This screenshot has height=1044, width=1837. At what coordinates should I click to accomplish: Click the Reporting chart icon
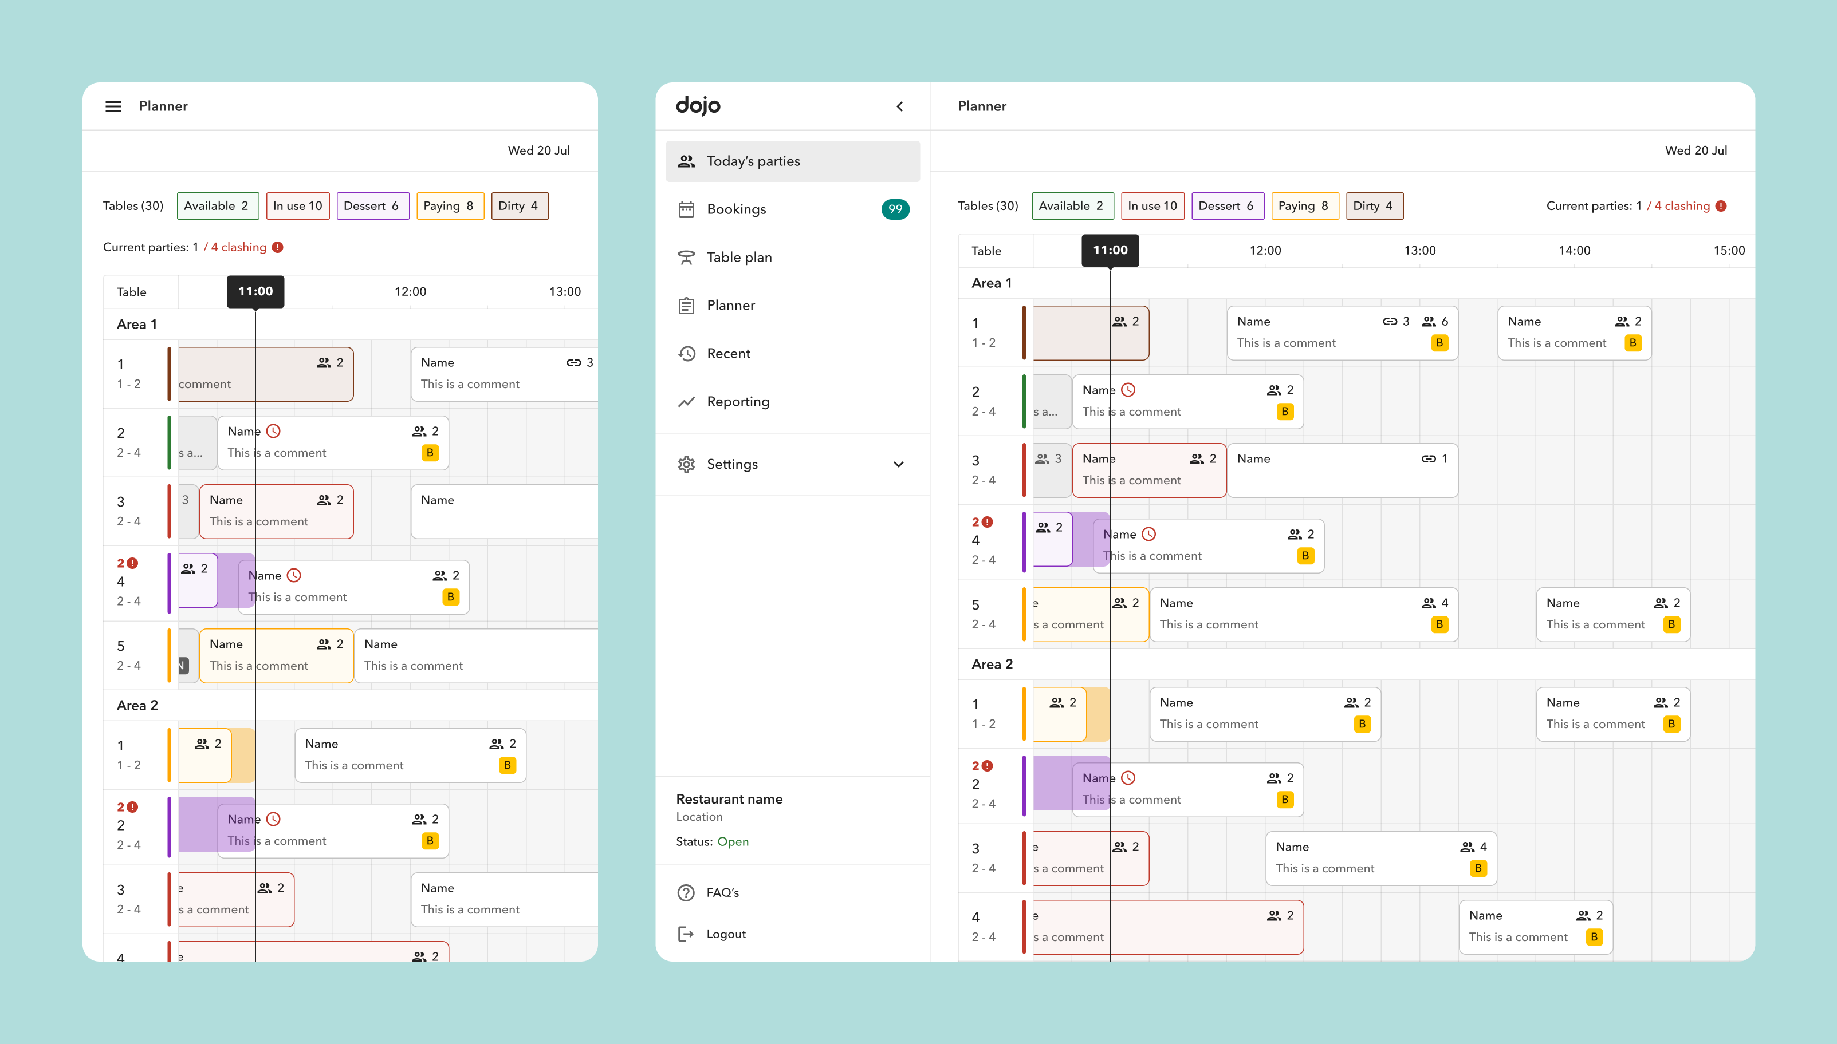686,402
